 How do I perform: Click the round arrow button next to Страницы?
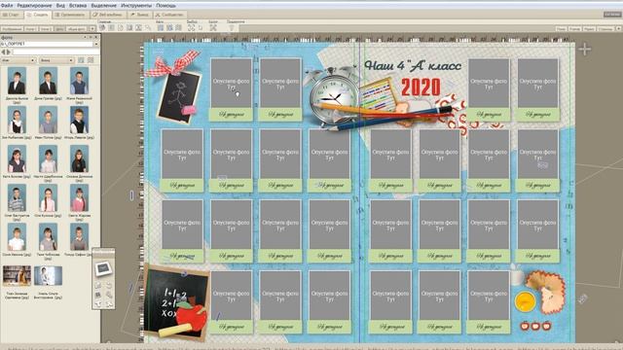[x=619, y=29]
